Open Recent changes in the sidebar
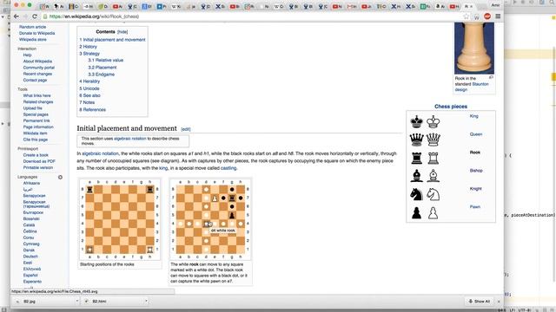This screenshot has width=556, height=312. 37,74
